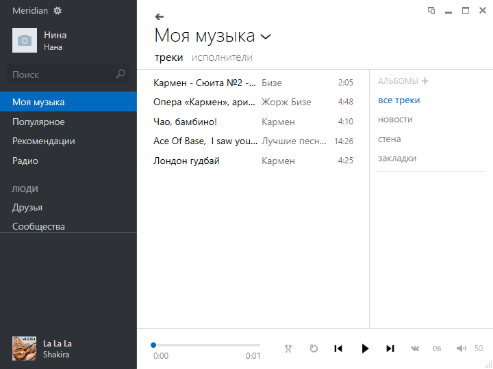This screenshot has height=369, width=493.
Task: Skip to the next track
Action: (x=390, y=348)
